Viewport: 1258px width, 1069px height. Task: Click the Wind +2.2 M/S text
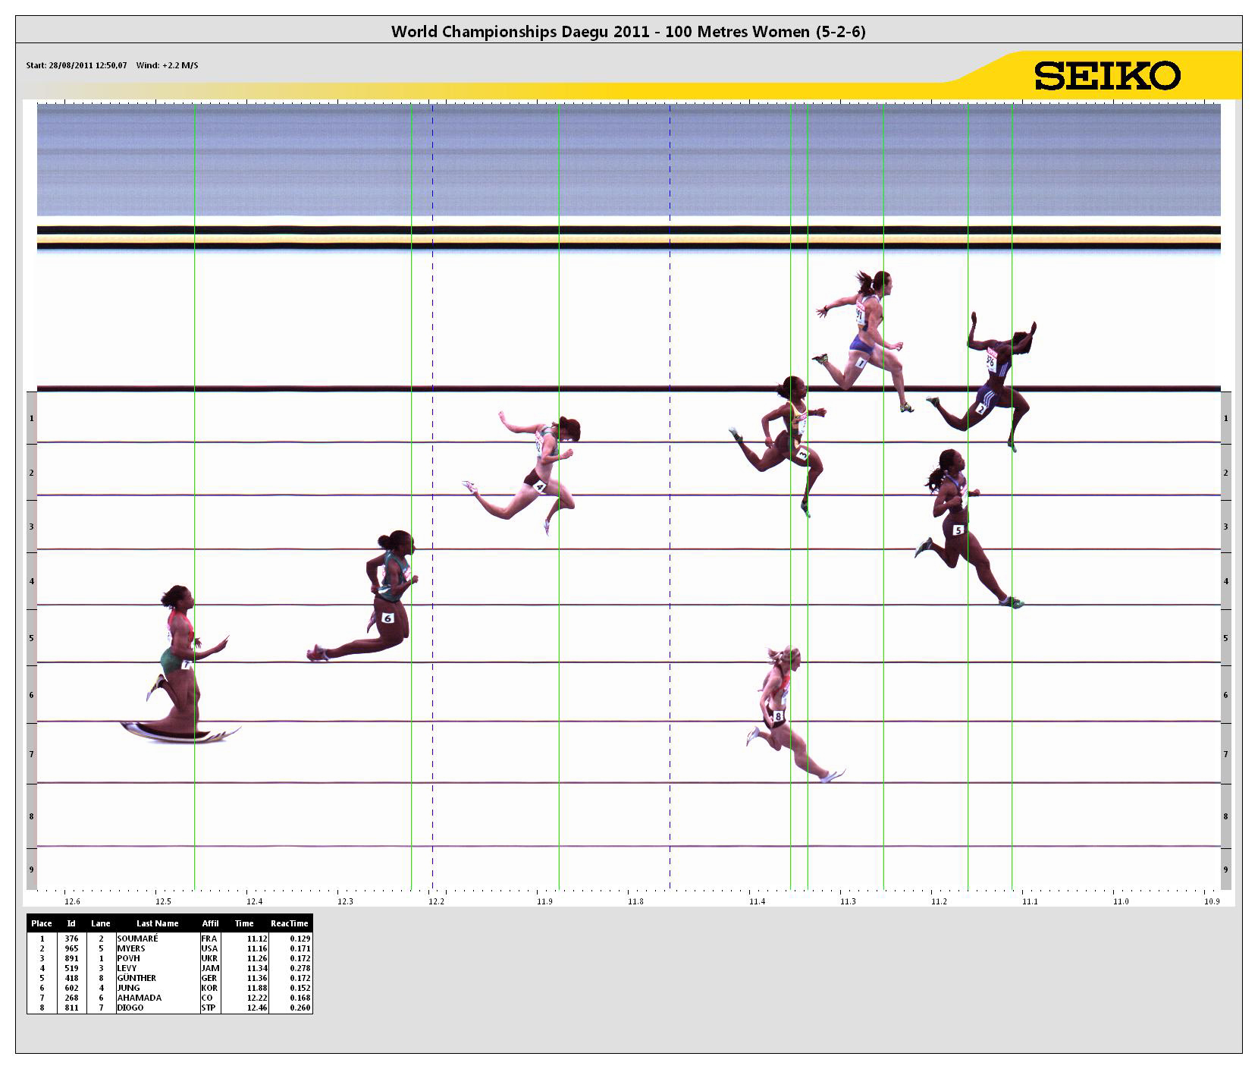point(167,65)
